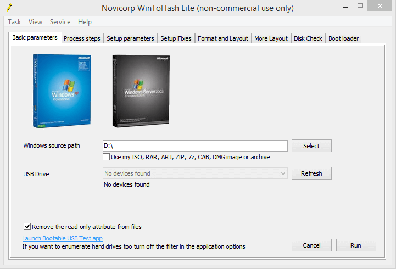Click Select to browse source path
This screenshot has width=396, height=269.
point(311,146)
